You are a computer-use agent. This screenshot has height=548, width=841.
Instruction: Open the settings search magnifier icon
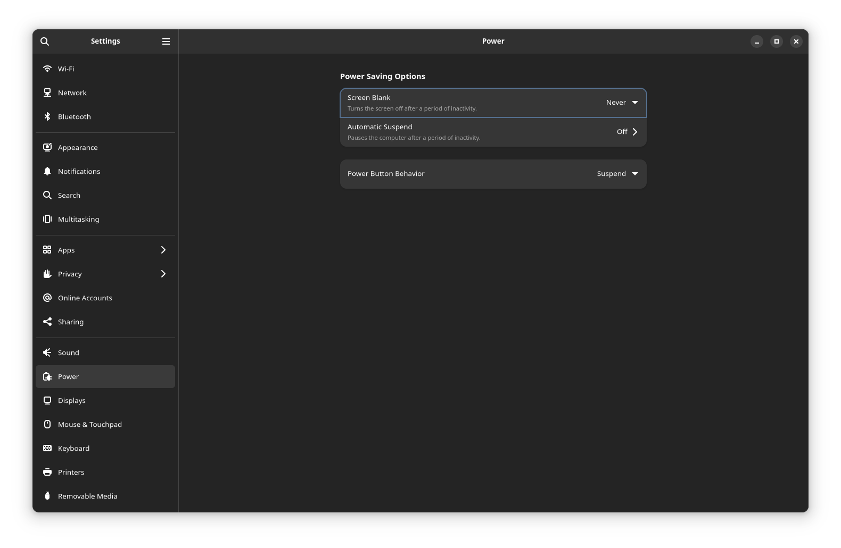pos(45,41)
